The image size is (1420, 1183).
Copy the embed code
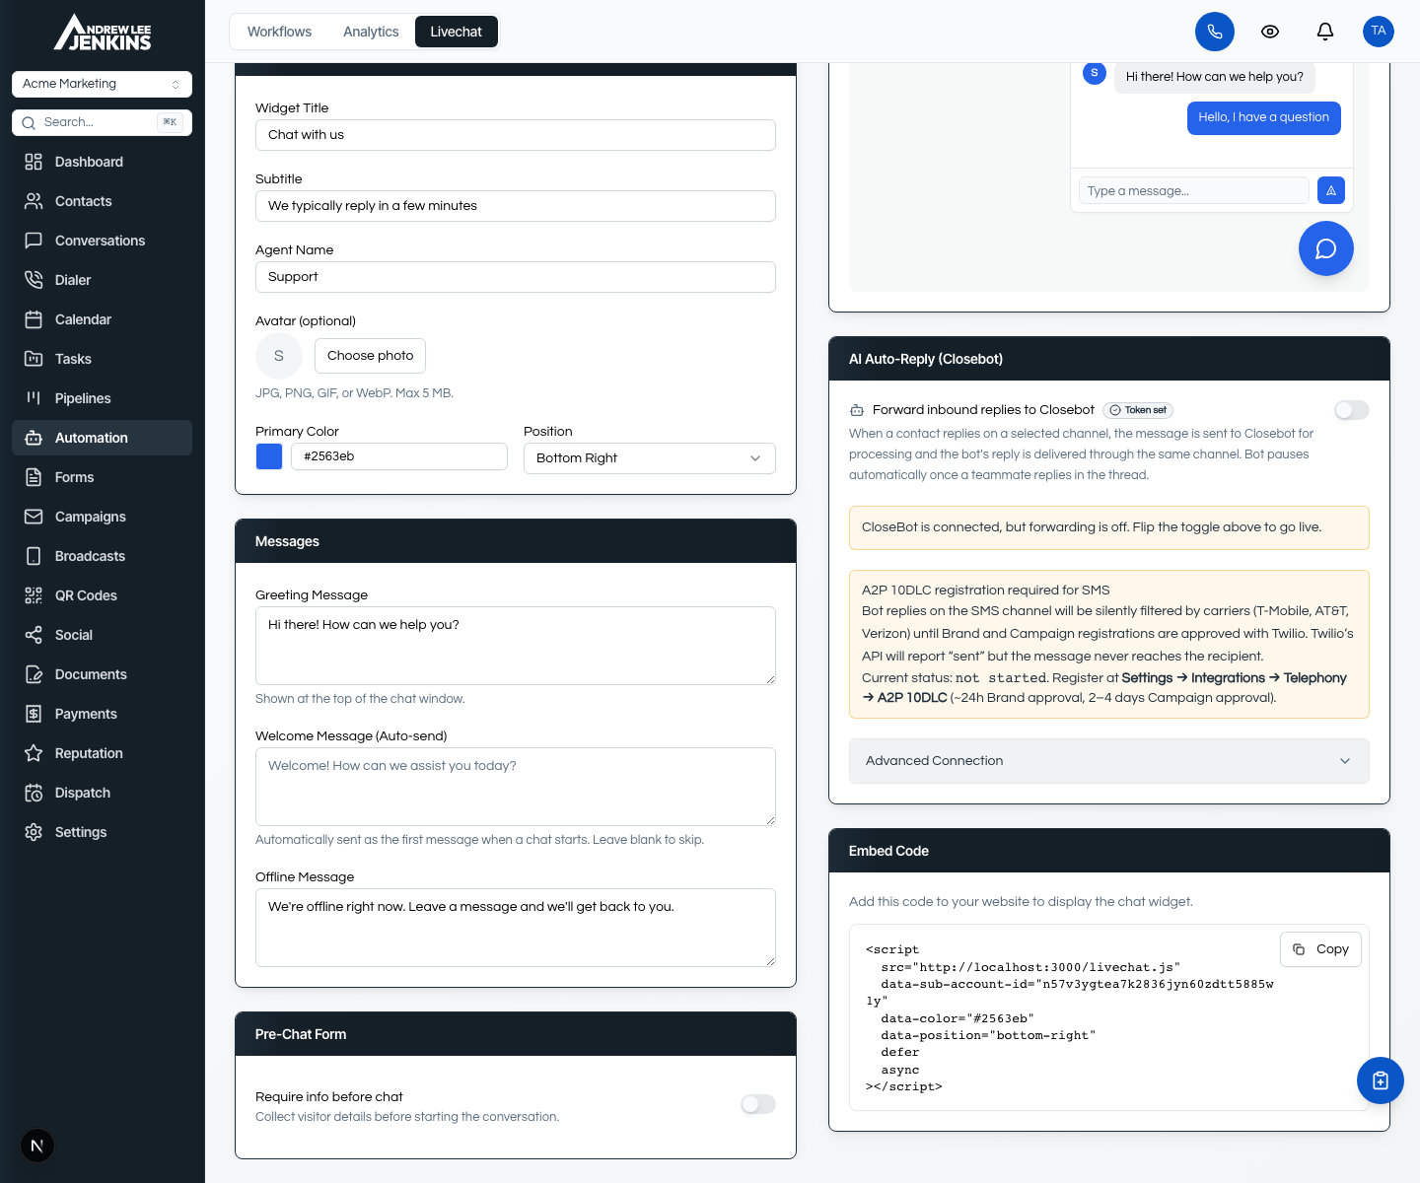[1320, 949]
